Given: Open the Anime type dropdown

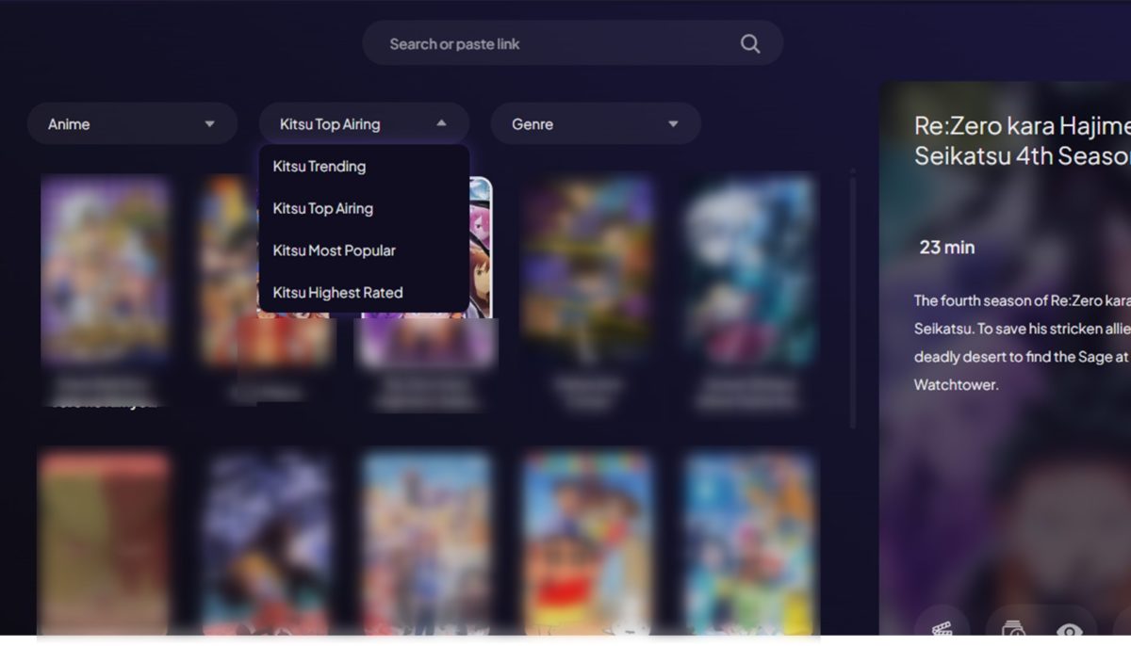Looking at the screenshot, I should (132, 123).
